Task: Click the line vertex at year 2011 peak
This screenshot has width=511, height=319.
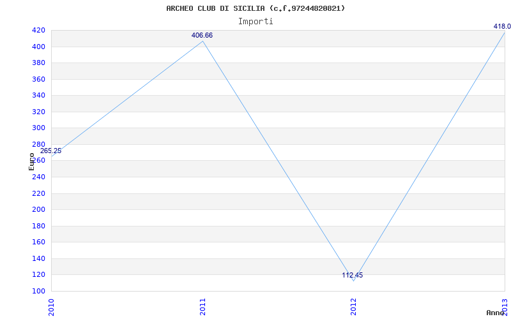Action: click(x=202, y=41)
